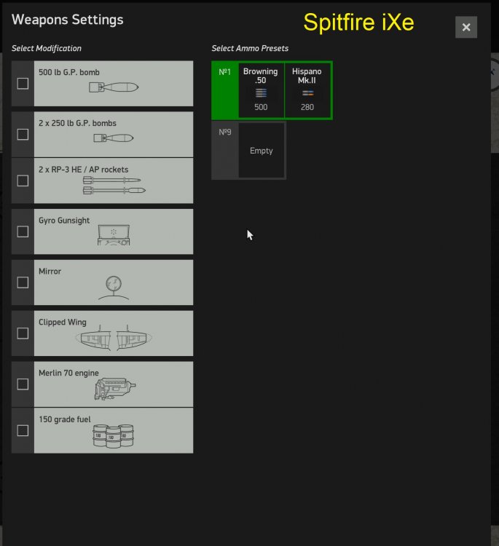Tick the Clipped Wing checkbox

23,333
